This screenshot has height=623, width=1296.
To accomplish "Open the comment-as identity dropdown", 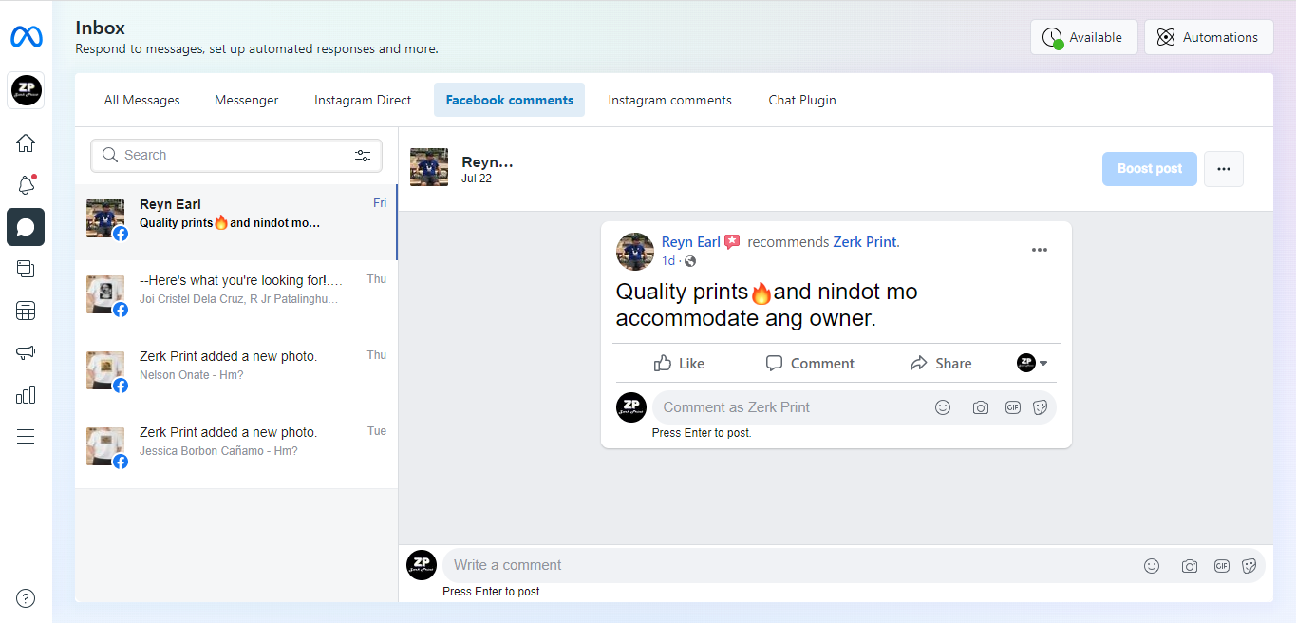I will click(x=1032, y=363).
